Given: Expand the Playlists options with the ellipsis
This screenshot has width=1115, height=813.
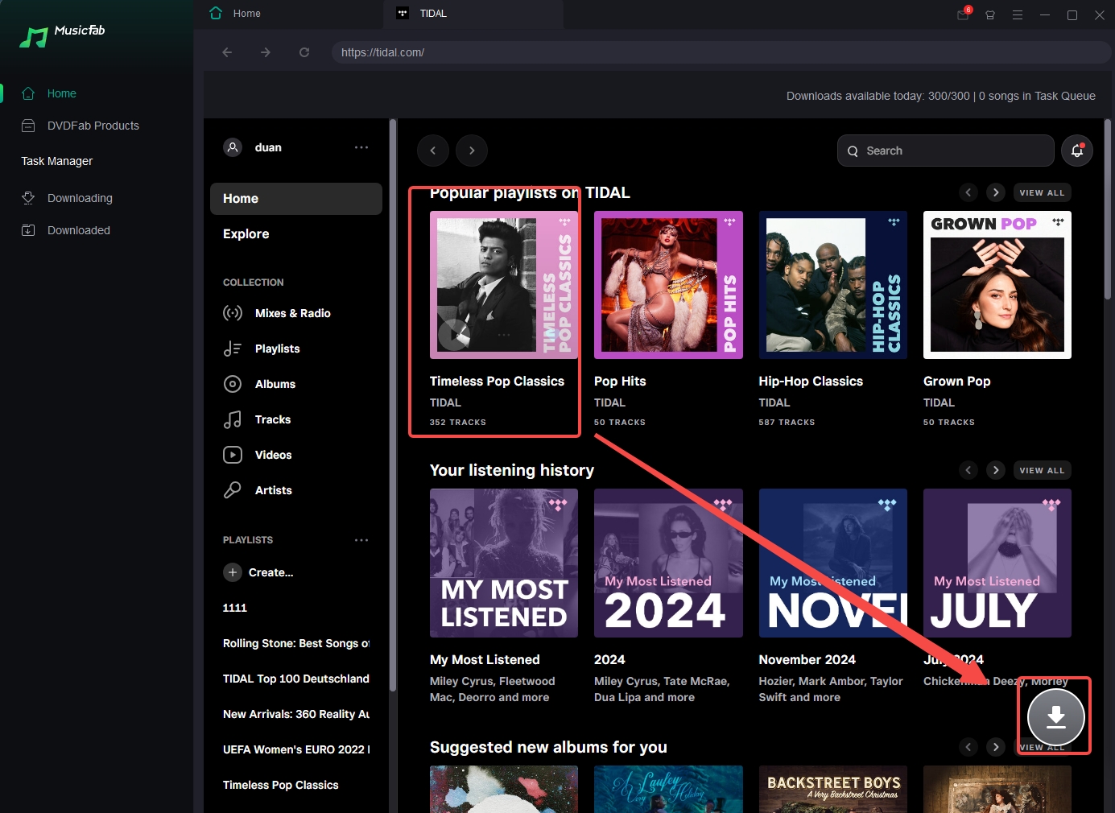Looking at the screenshot, I should point(361,540).
